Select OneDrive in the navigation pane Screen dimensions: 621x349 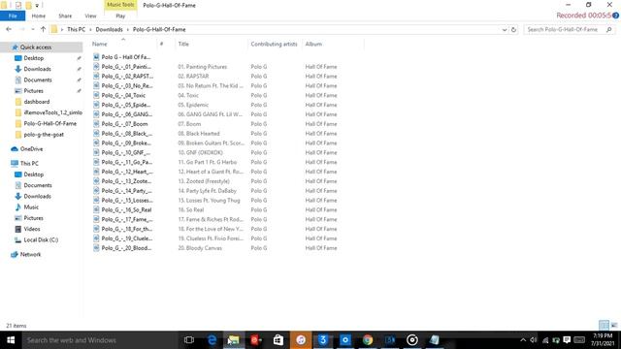[31, 148]
